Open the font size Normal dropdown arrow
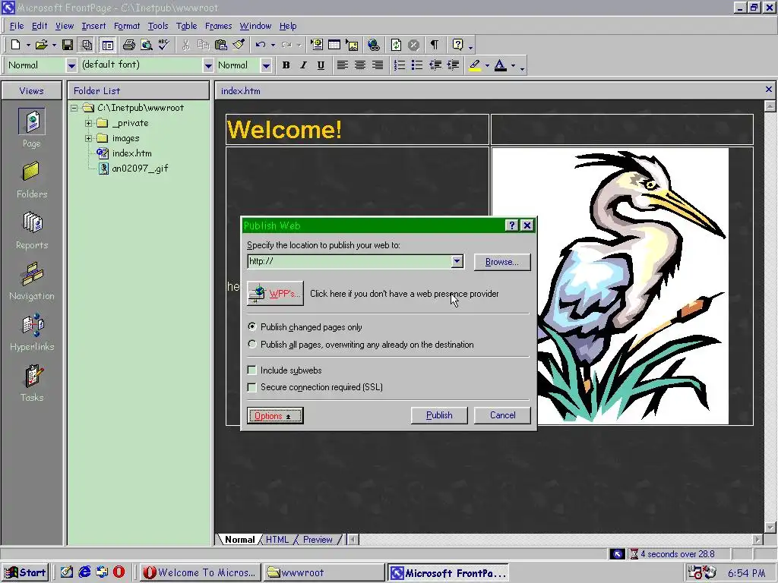The image size is (778, 583). point(266,65)
